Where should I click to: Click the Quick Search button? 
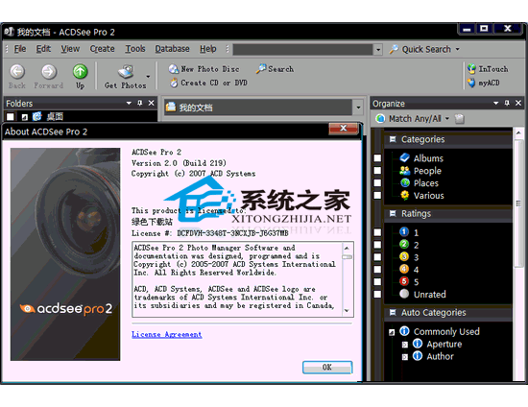pos(420,50)
